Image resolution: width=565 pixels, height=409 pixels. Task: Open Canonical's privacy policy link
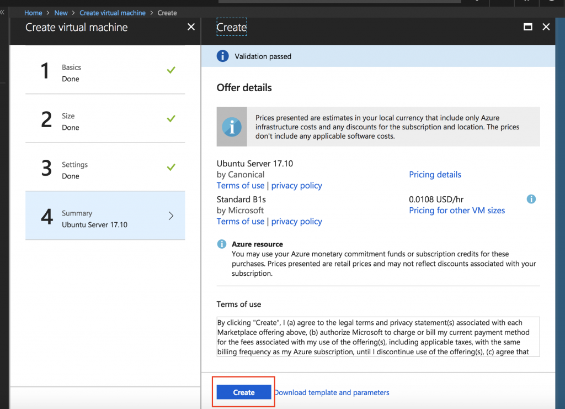click(x=296, y=185)
